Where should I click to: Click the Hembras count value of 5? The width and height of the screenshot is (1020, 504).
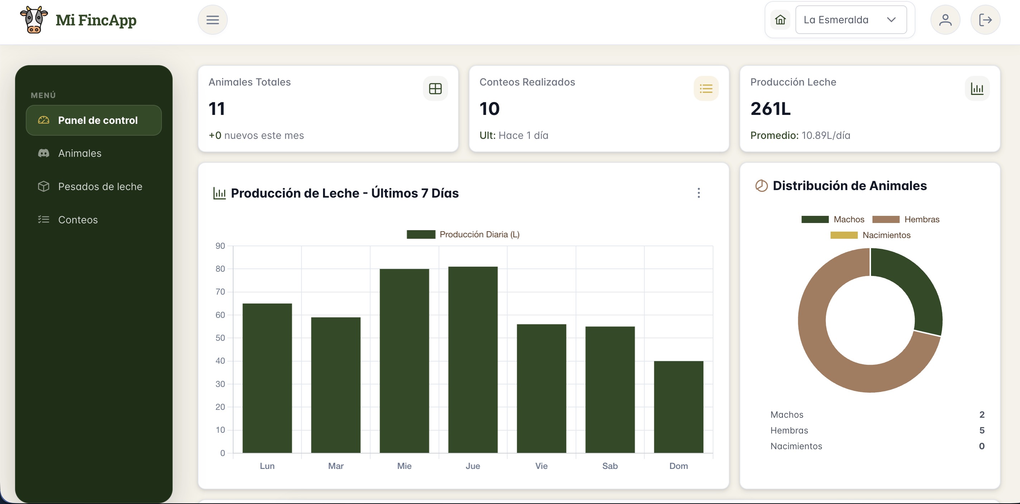982,430
